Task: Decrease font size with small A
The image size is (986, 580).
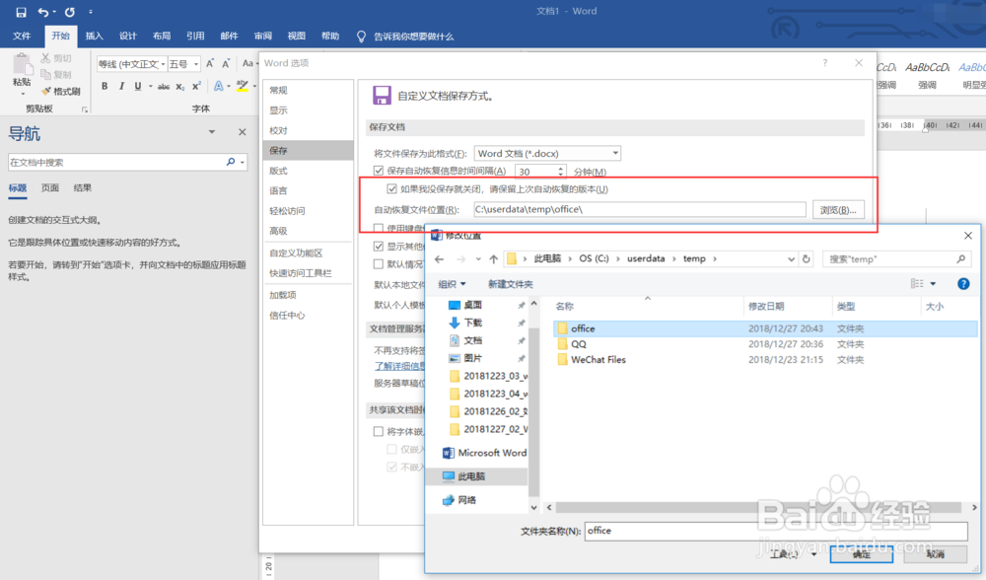Action: 226,63
